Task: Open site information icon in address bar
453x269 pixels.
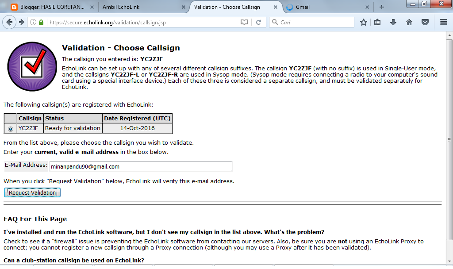Action: click(x=33, y=22)
